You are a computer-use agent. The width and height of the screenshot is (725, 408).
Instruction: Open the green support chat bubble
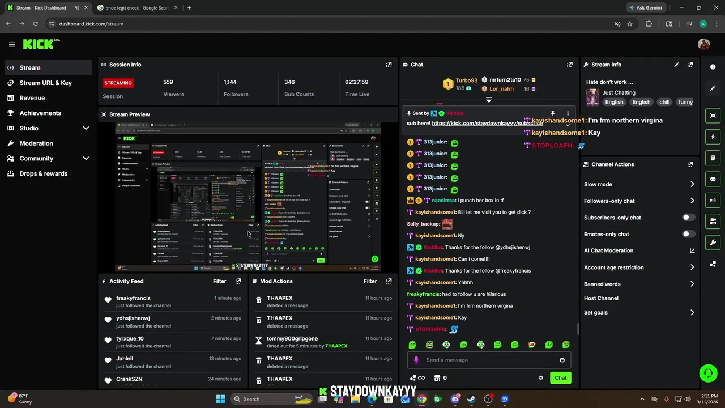click(708, 373)
